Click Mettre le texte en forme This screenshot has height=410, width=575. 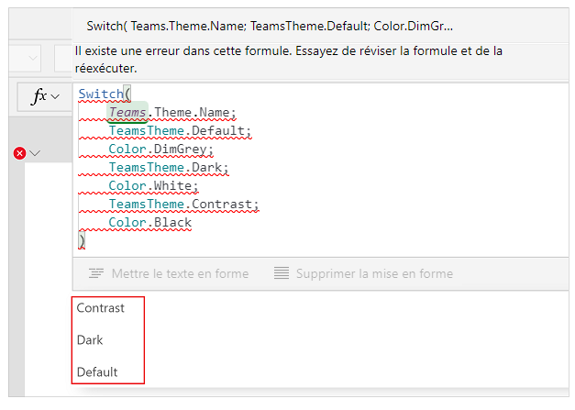[169, 273]
